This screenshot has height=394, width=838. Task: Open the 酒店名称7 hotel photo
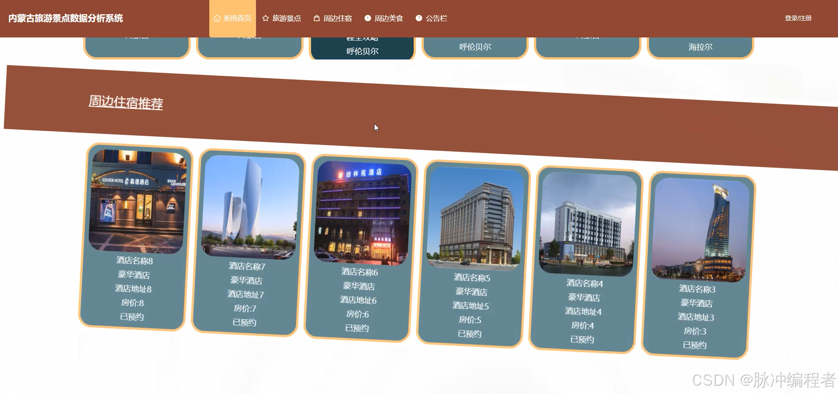[x=250, y=207]
